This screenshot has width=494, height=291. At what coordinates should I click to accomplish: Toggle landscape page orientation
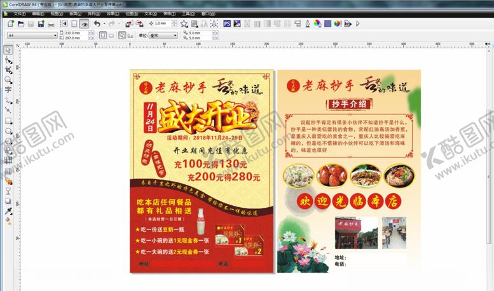click(x=111, y=36)
